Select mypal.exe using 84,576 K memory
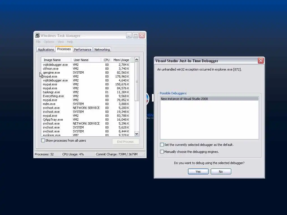 click(x=86, y=88)
